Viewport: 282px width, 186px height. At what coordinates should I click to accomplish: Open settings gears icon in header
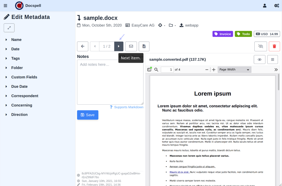277,6
